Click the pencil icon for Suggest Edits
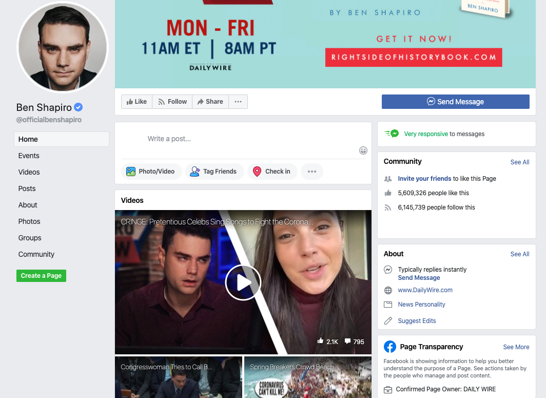Image resolution: width=546 pixels, height=398 pixels. (388, 321)
